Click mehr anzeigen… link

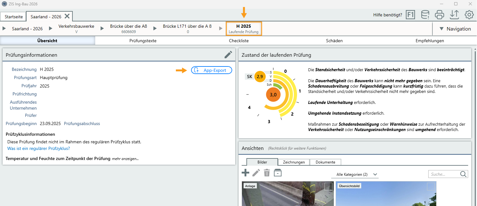coord(125,159)
